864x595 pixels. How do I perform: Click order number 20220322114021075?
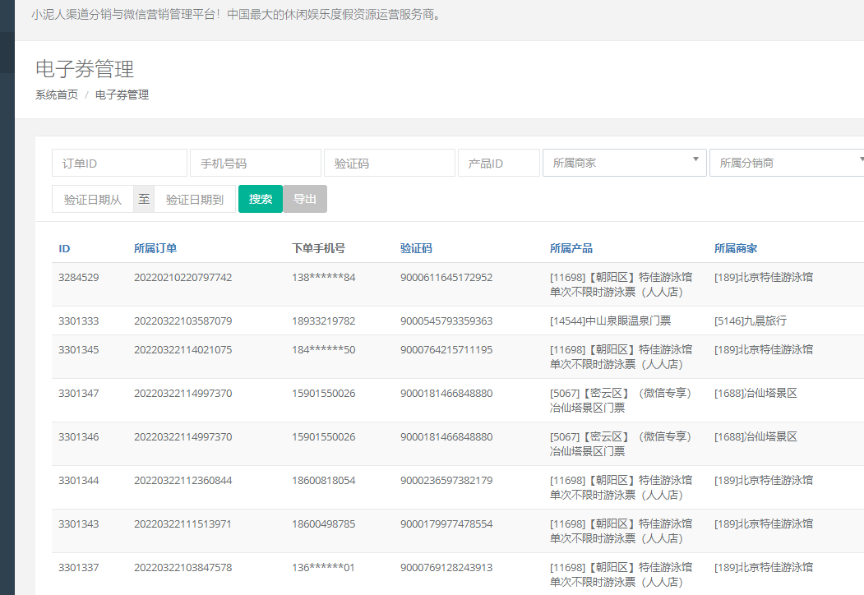click(x=183, y=349)
